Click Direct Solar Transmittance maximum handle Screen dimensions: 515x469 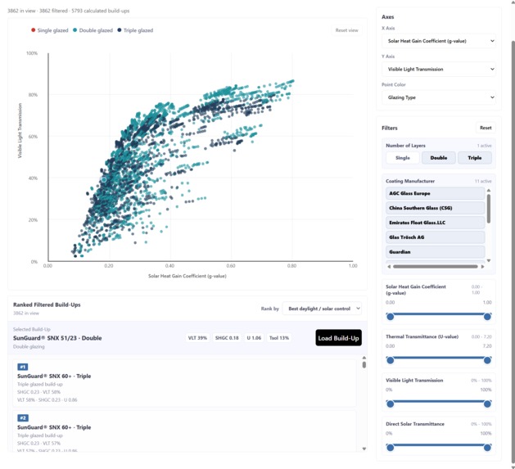pyautogui.click(x=487, y=448)
